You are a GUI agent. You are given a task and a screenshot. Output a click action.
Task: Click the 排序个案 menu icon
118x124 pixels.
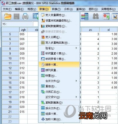(x=43, y=65)
